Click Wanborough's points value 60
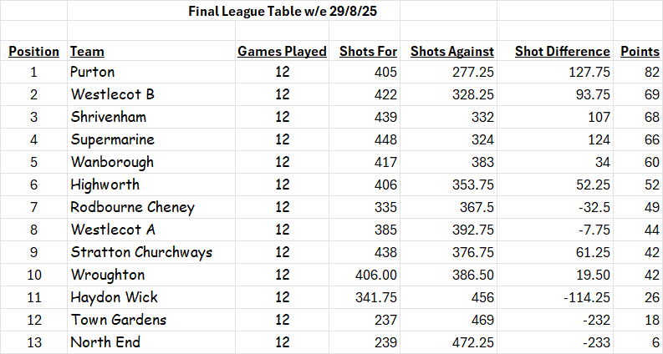This screenshot has height=354, width=663. tap(651, 162)
